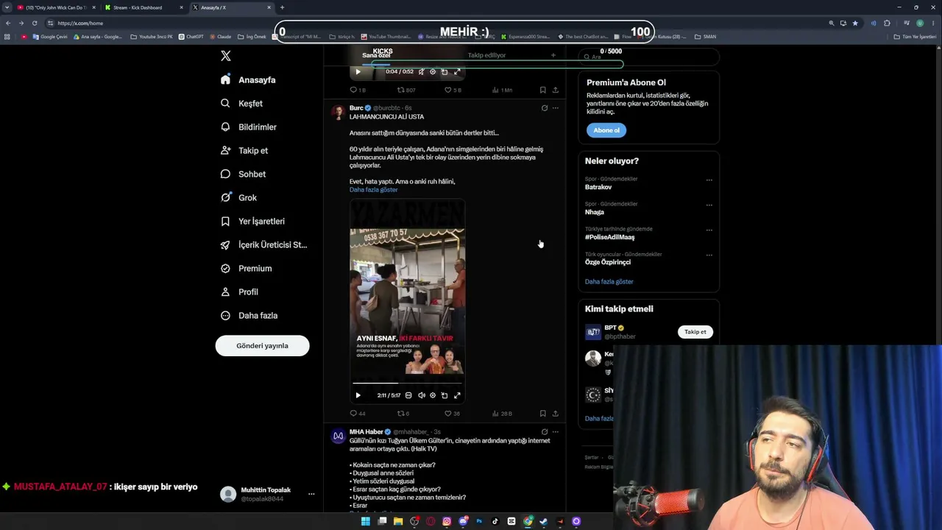The width and height of the screenshot is (942, 530).
Task: Click the Abone ol premium button
Action: 606,130
